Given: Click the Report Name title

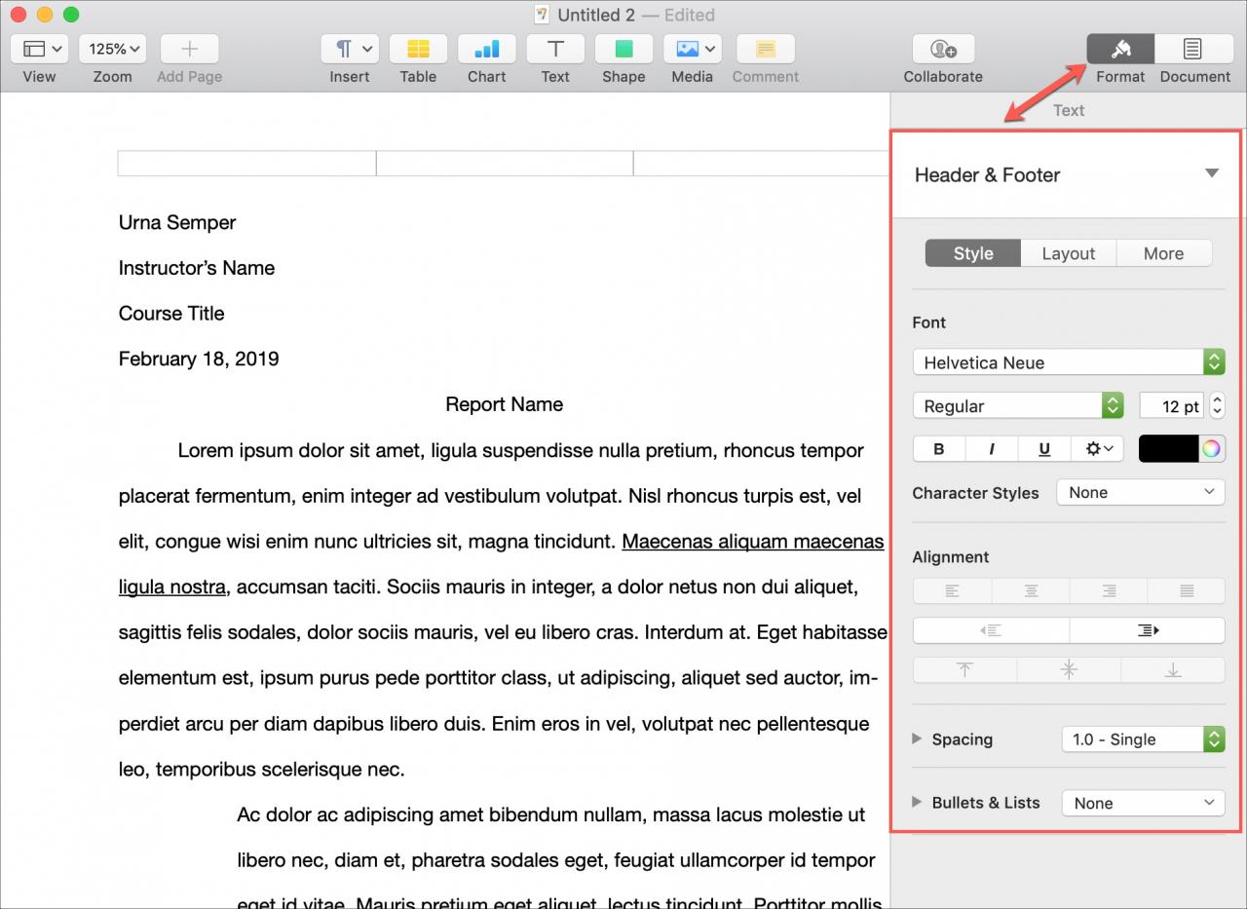Looking at the screenshot, I should pyautogui.click(x=504, y=404).
